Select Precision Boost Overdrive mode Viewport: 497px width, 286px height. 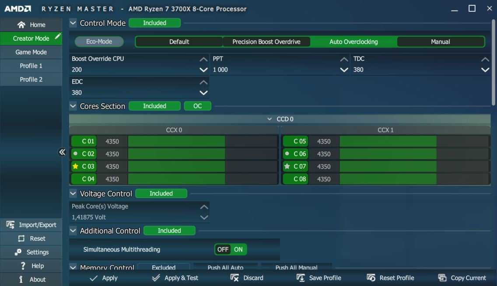click(266, 42)
